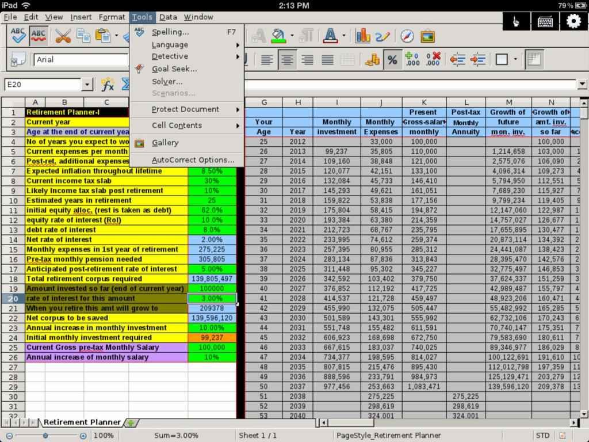Open the Borders dropdown arrow
This screenshot has width=589, height=442.
pos(515,58)
